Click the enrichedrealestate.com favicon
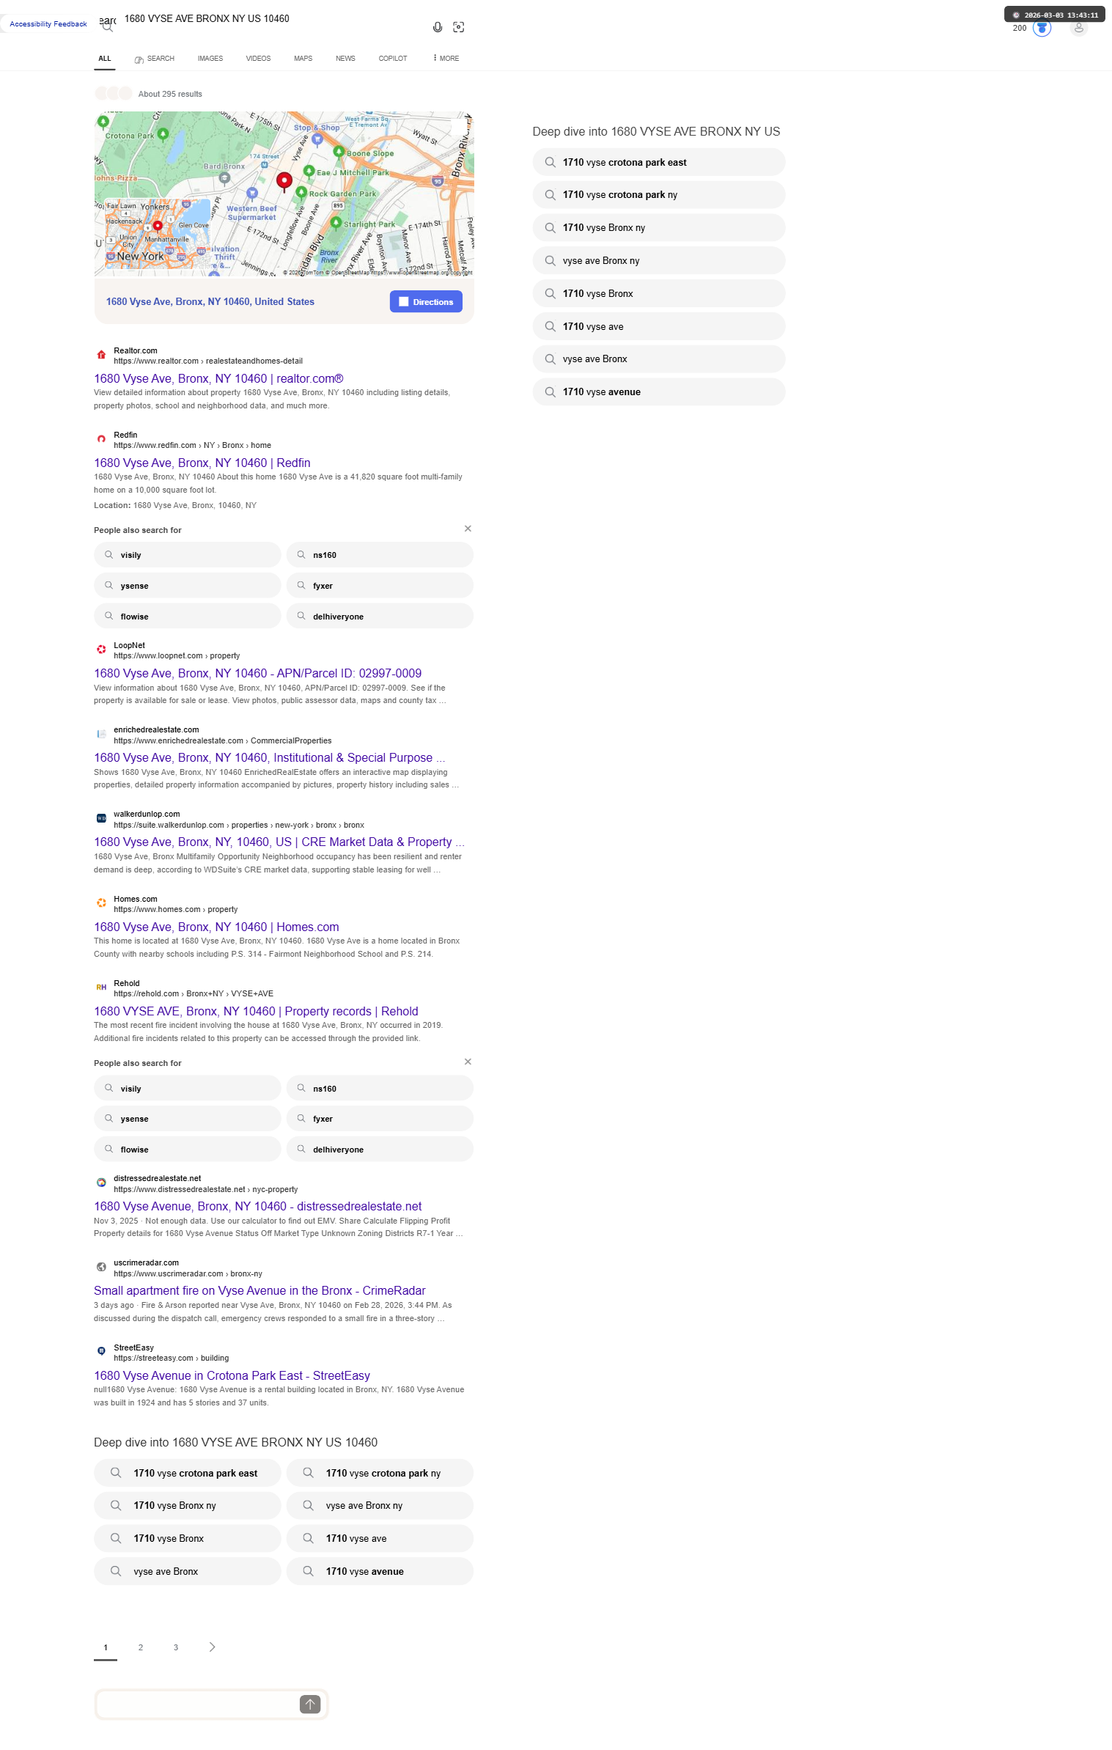 pos(101,734)
